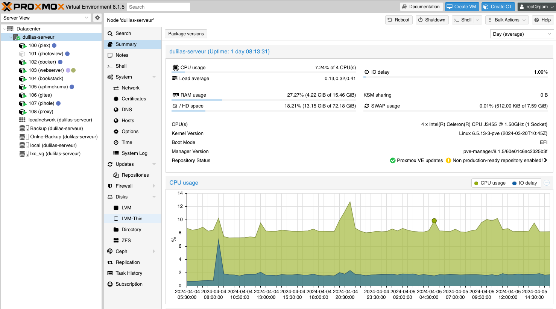Click the RAM usage progress bar
Image resolution: width=556 pixels, height=309 pixels.
[264, 100]
